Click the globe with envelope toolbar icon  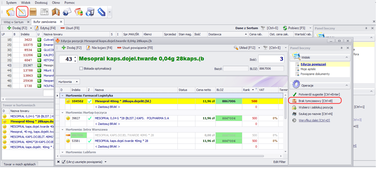[x=67, y=12]
